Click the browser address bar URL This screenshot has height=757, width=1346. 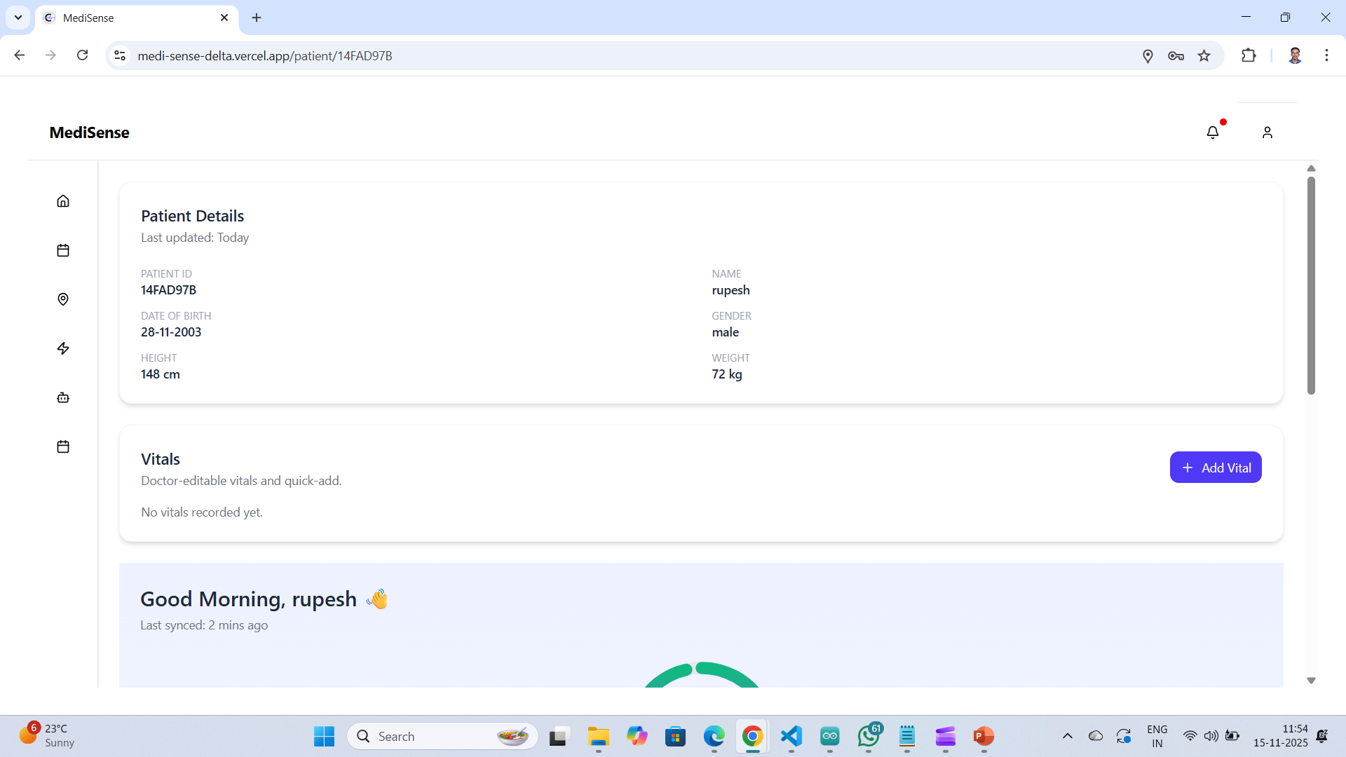pos(265,55)
